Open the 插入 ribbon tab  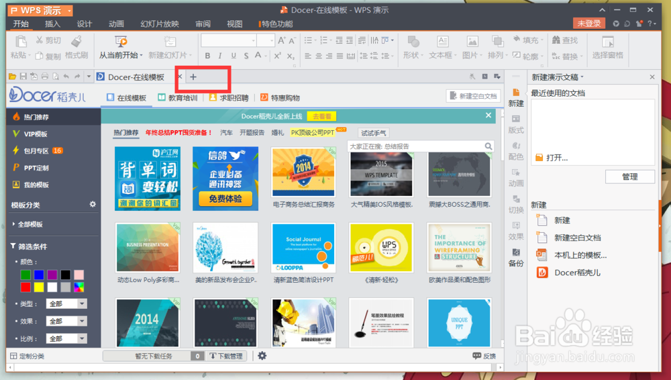tap(52, 24)
